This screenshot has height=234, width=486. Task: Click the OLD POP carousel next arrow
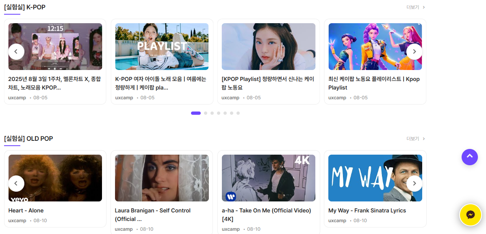coord(414,184)
